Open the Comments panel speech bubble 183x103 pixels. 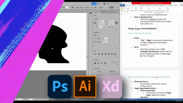click(x=91, y=13)
